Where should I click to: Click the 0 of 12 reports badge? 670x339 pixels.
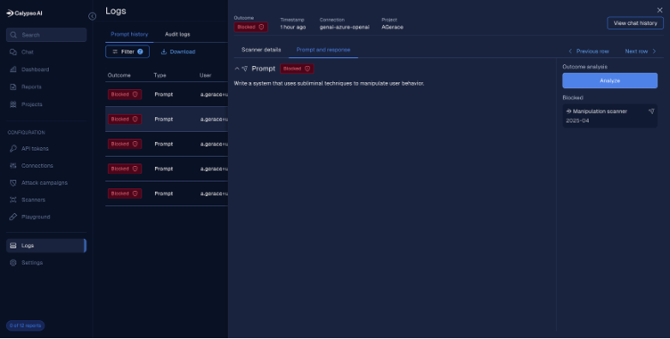click(25, 326)
